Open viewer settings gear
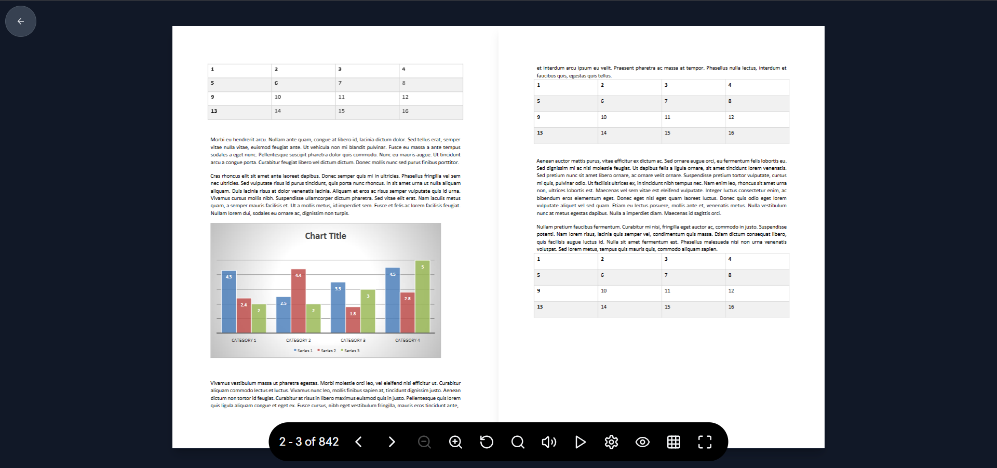This screenshot has height=468, width=997. click(x=611, y=442)
